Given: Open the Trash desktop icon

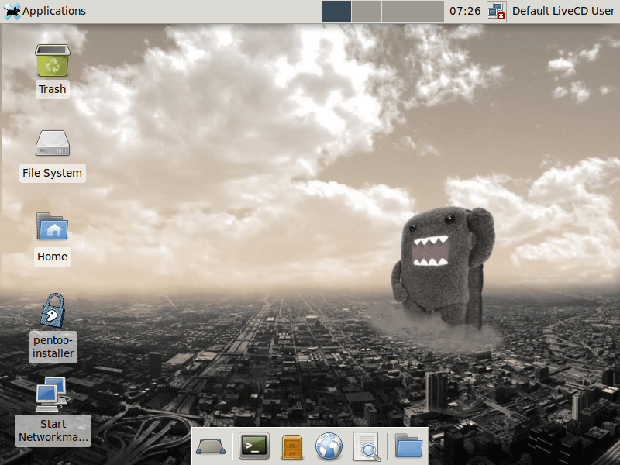Looking at the screenshot, I should coord(53,60).
